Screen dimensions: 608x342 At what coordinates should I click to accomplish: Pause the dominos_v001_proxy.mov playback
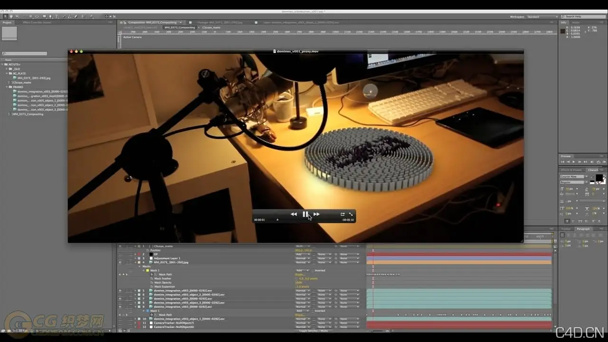(305, 214)
